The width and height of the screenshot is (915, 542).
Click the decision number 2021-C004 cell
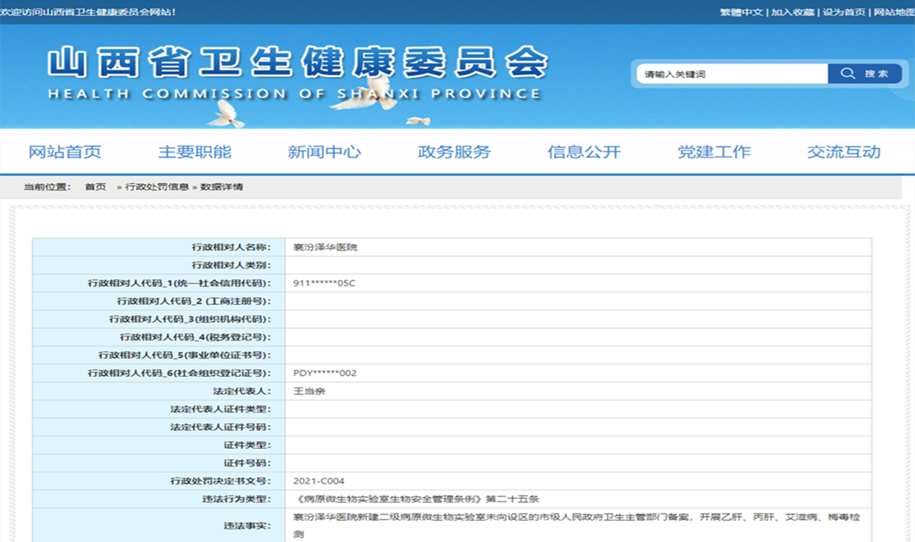point(319,481)
